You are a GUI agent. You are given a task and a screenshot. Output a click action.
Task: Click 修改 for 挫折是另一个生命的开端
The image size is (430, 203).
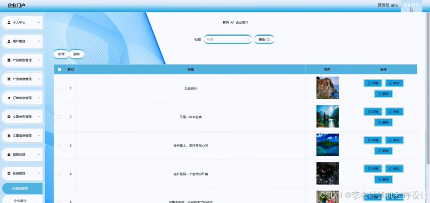[394, 169]
